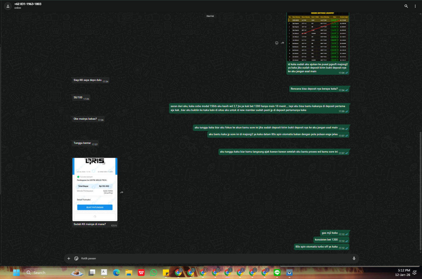Open Sticky Notes from the taskbar
422x279 pixels.
[x=166, y=273]
